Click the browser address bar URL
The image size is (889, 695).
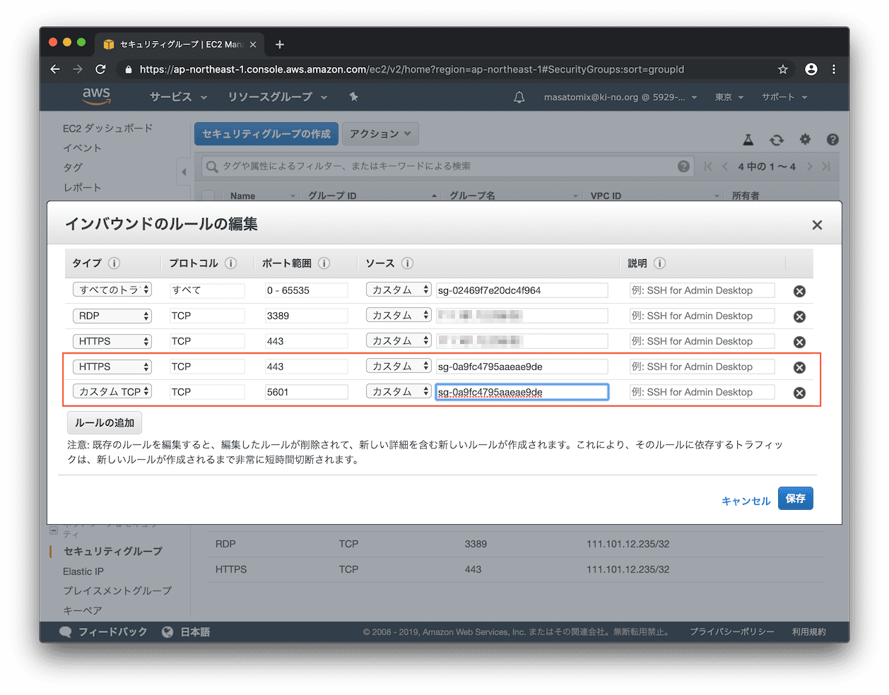pos(412,69)
